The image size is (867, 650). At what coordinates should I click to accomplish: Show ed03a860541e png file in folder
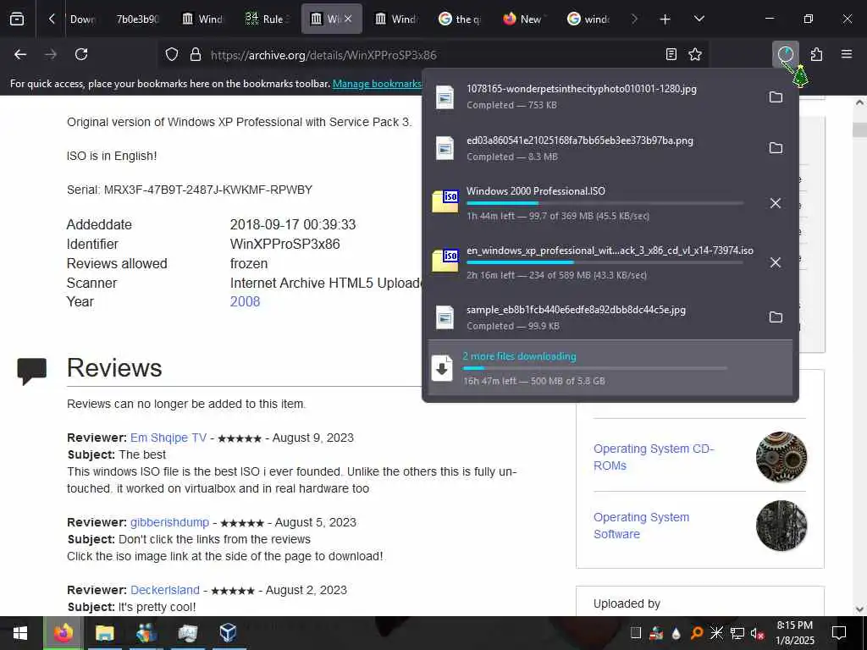(776, 148)
